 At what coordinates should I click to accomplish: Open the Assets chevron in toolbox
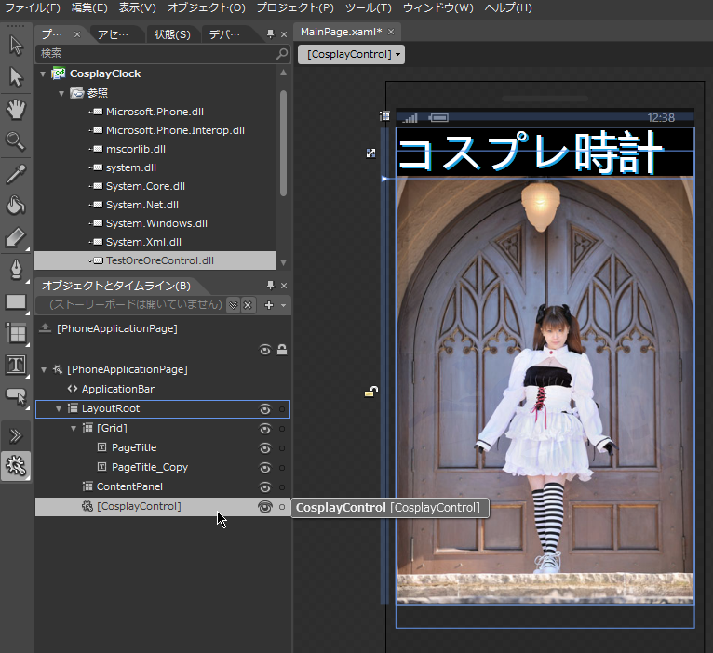16,435
